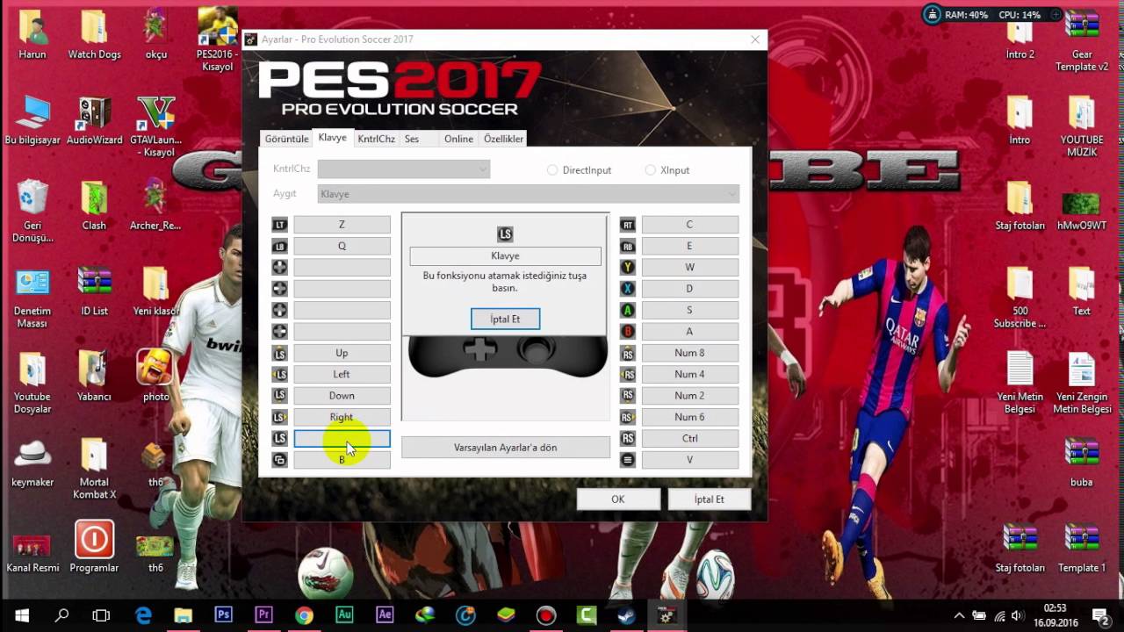Show hidden tray icons with the chevron
The height and width of the screenshot is (632, 1124).
click(x=959, y=615)
